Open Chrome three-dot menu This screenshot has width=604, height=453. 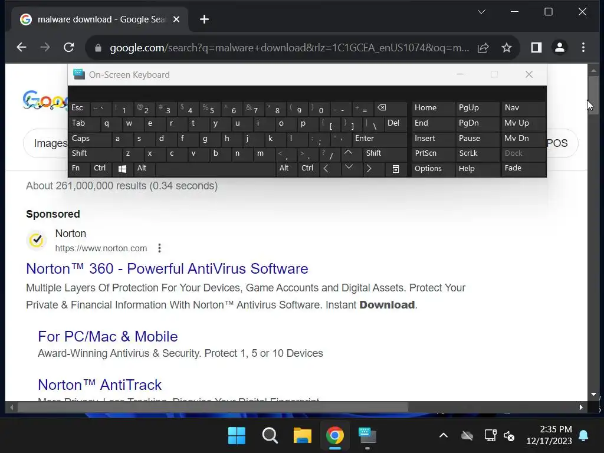coord(583,47)
